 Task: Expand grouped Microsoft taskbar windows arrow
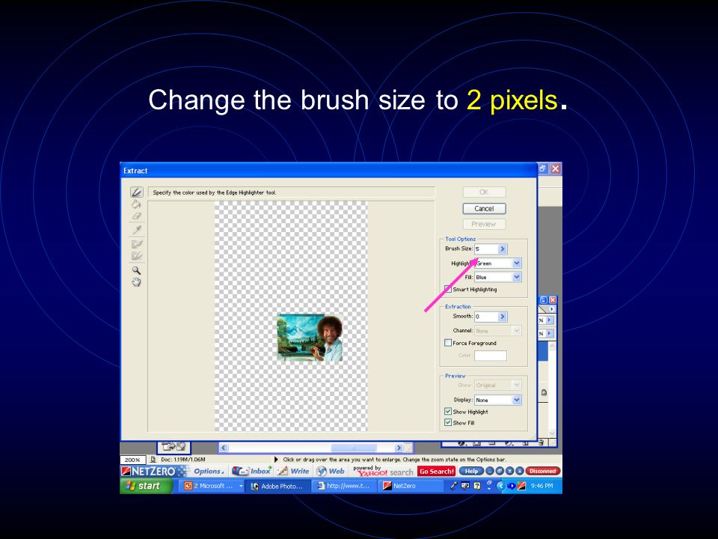tap(241, 486)
